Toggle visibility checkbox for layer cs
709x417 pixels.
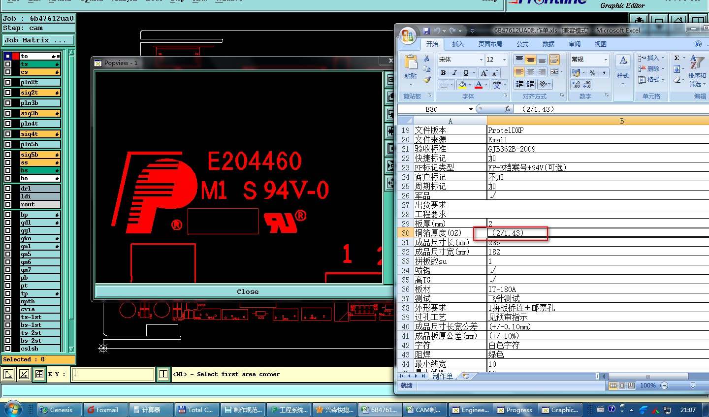8,72
